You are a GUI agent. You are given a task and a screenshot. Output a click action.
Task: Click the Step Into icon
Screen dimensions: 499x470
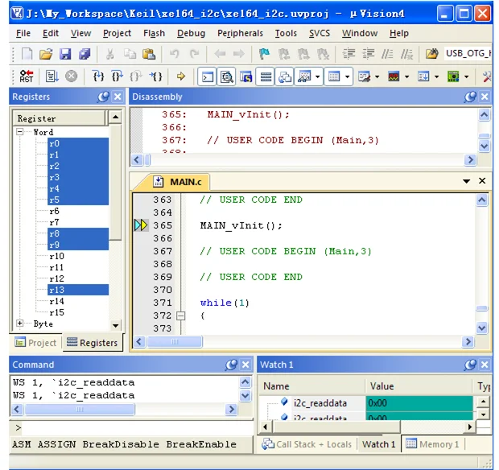[x=98, y=76]
